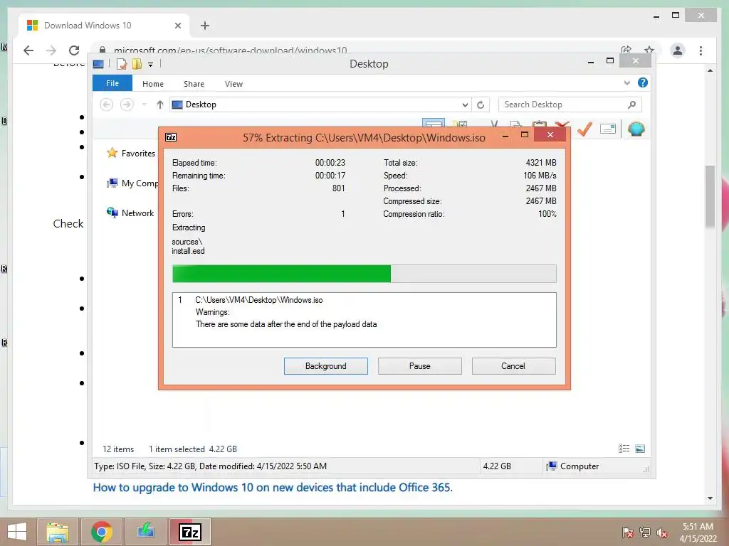
Task: Click the 7z icon in extraction dialog title
Action: point(171,137)
